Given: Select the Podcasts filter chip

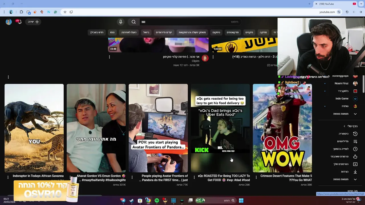Looking at the screenshot, I should pyautogui.click(x=233, y=32).
